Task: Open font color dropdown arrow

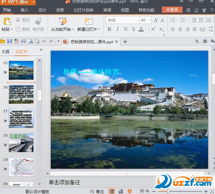Action: point(146,29)
